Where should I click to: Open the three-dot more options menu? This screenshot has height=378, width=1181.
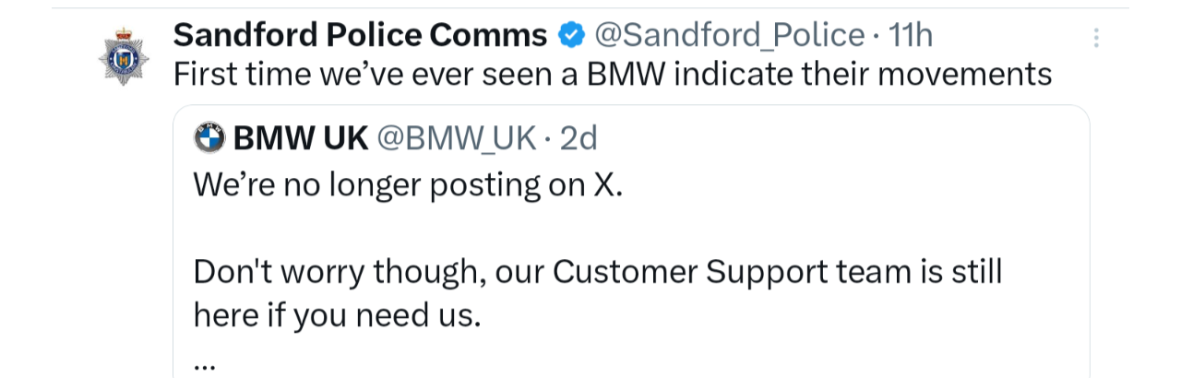tap(1096, 38)
